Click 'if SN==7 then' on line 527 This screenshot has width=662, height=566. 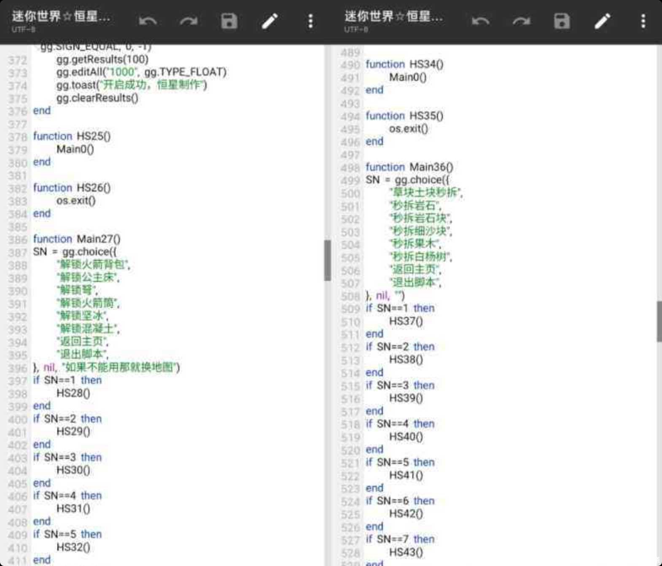(x=400, y=539)
